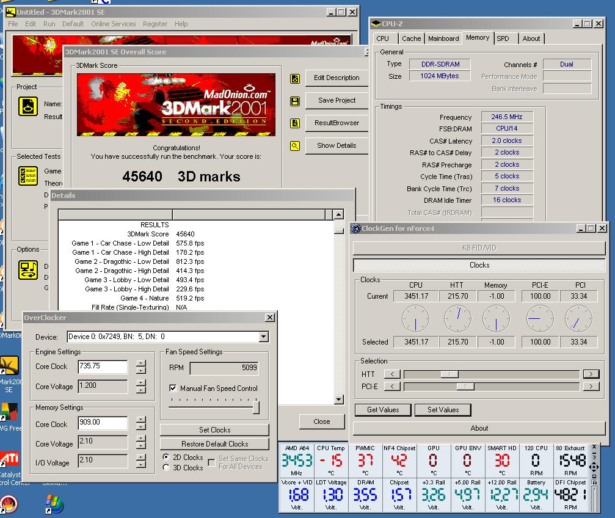Screen dimensions: 615x518
Task: Click Set Clocks in OverClocker
Action: pos(214,429)
